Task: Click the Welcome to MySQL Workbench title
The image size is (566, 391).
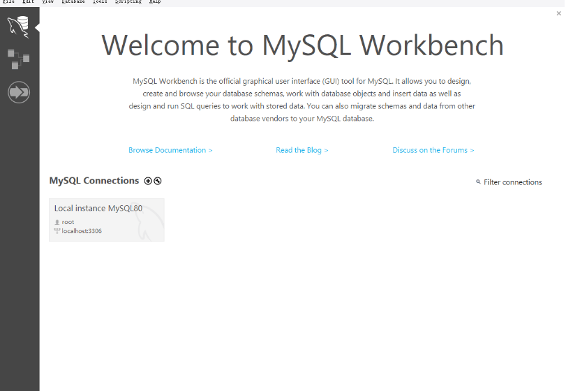Action: 302,45
